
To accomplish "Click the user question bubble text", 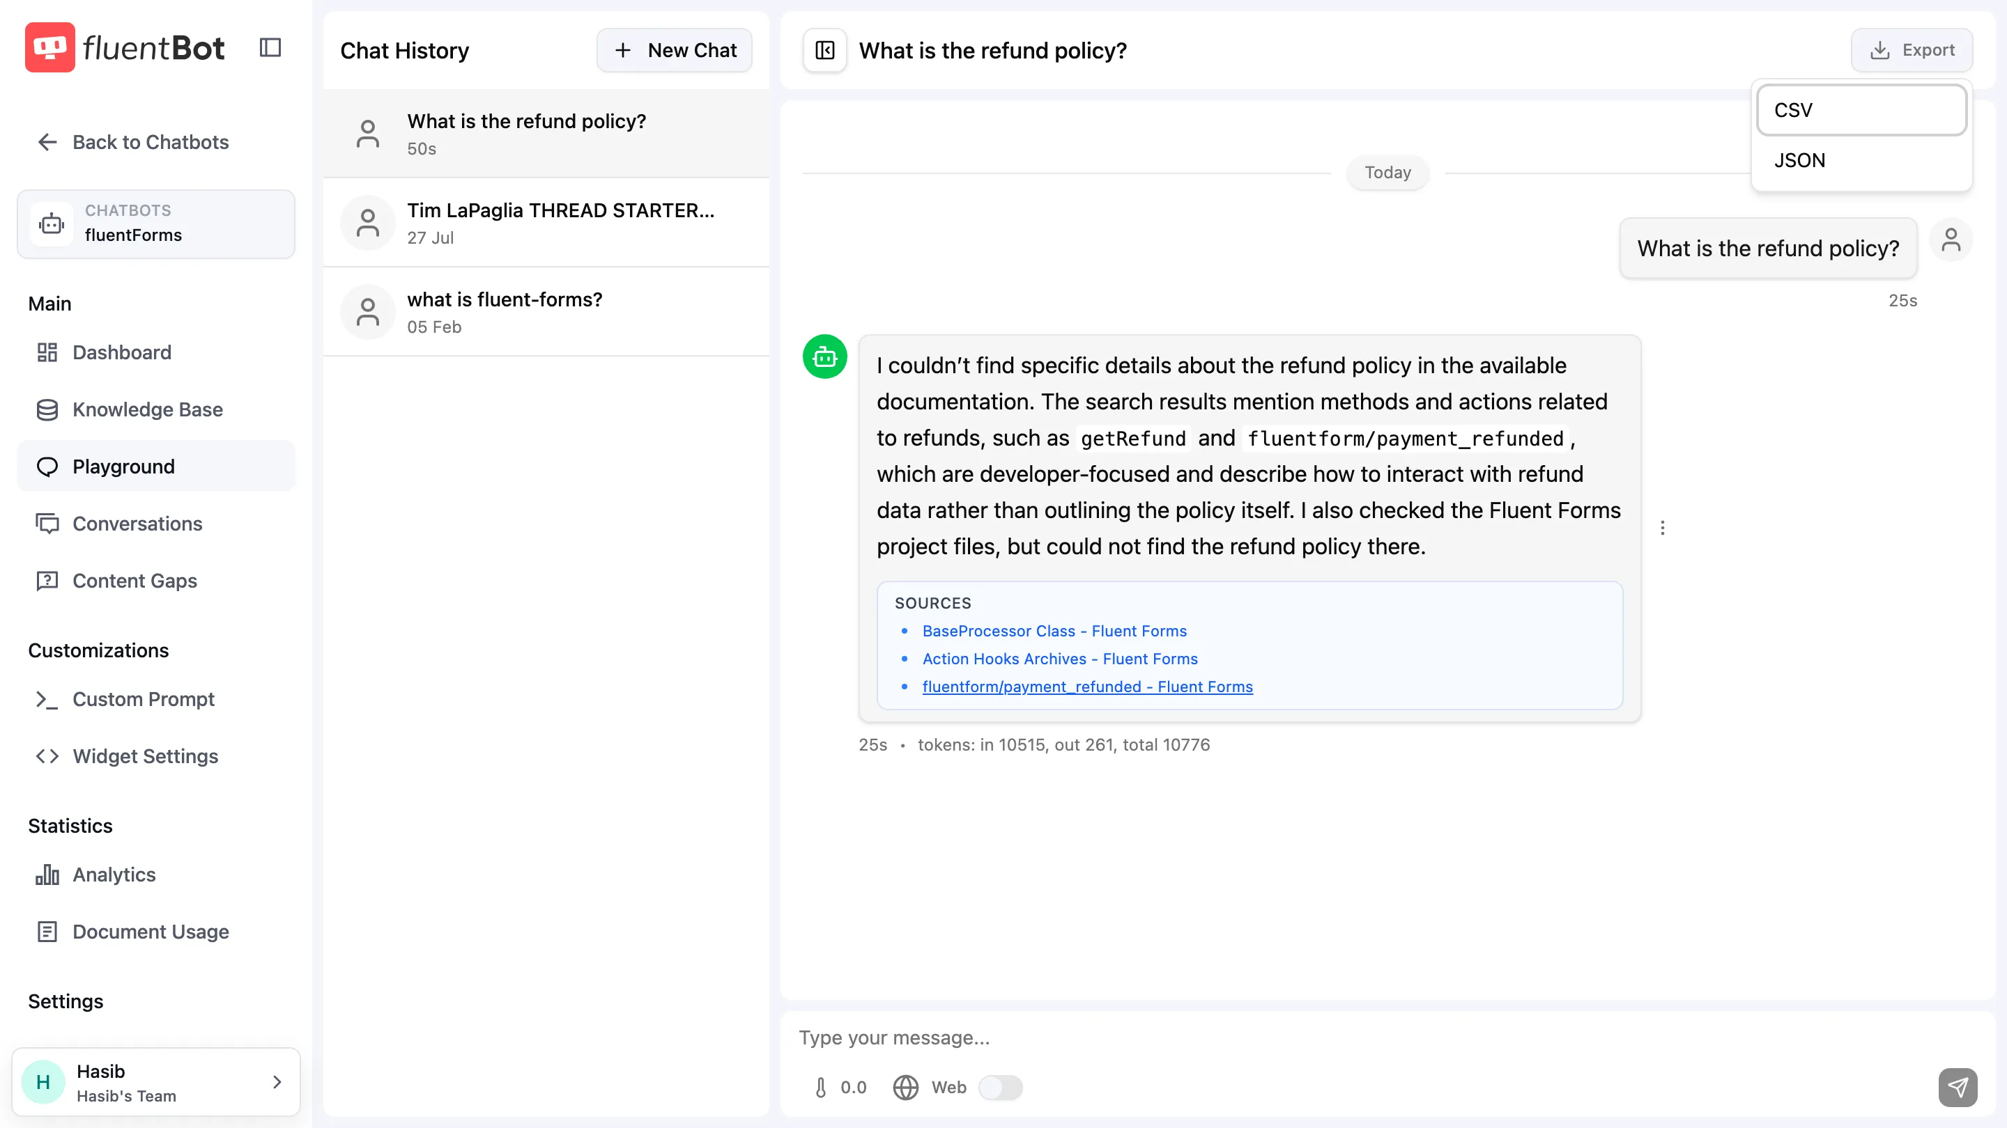I will point(1768,249).
